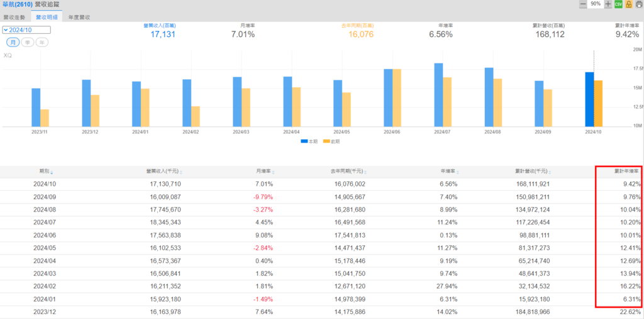This screenshot has height=319, width=644.
Task: Zoom out with the minus button
Action: pos(583,4)
